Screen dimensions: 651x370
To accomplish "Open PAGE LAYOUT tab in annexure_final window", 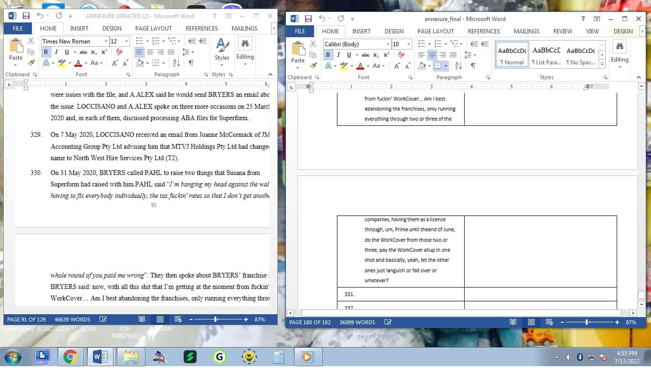I will [436, 31].
